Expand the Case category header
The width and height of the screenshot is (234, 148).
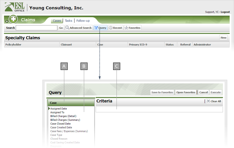71,103
